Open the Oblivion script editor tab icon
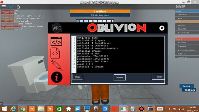This screenshot has height=112, width=199. 56,41
